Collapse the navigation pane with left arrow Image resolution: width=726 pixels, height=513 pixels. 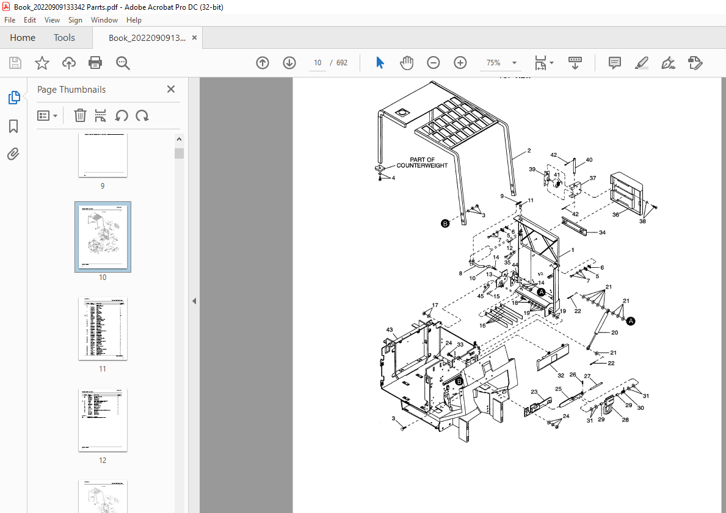(194, 301)
